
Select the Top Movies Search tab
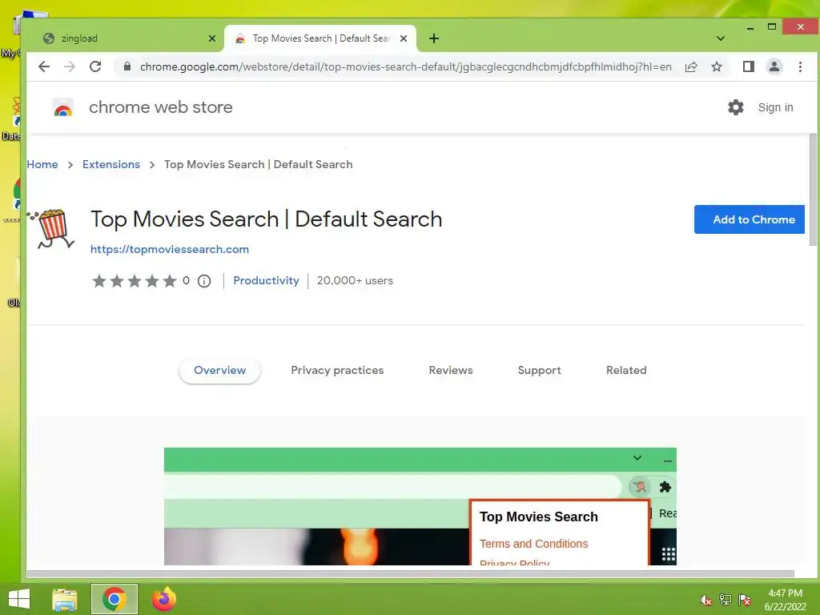click(x=320, y=38)
